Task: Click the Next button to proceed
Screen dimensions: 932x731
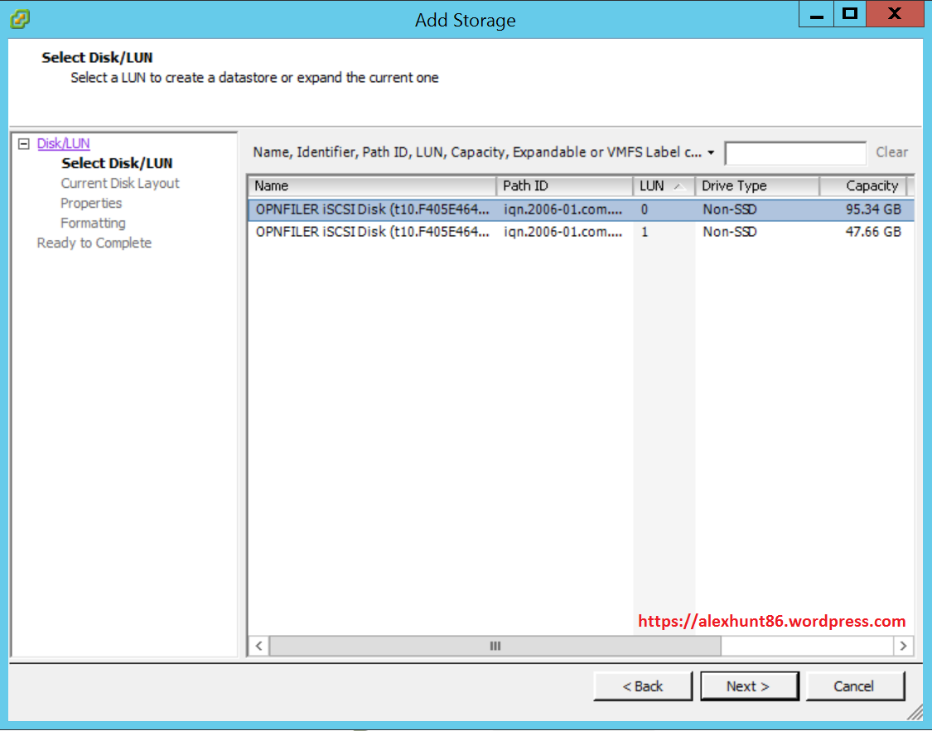Action: [749, 685]
